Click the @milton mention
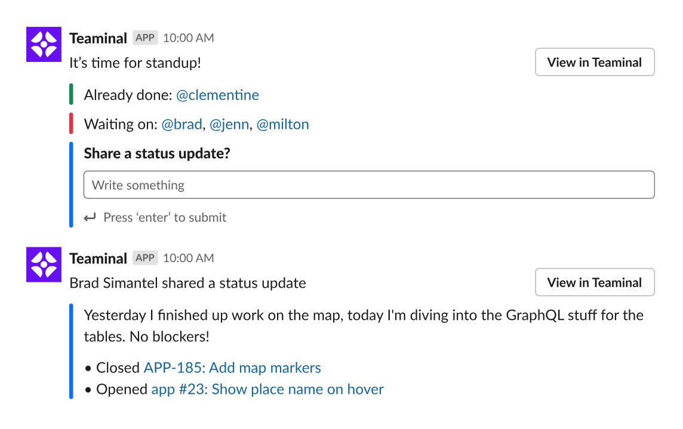 (283, 125)
